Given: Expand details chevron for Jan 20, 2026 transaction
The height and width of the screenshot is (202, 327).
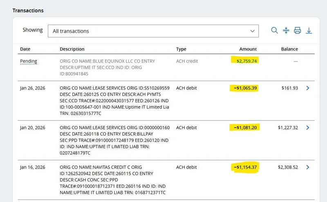Looking at the screenshot, I should pos(308,128).
